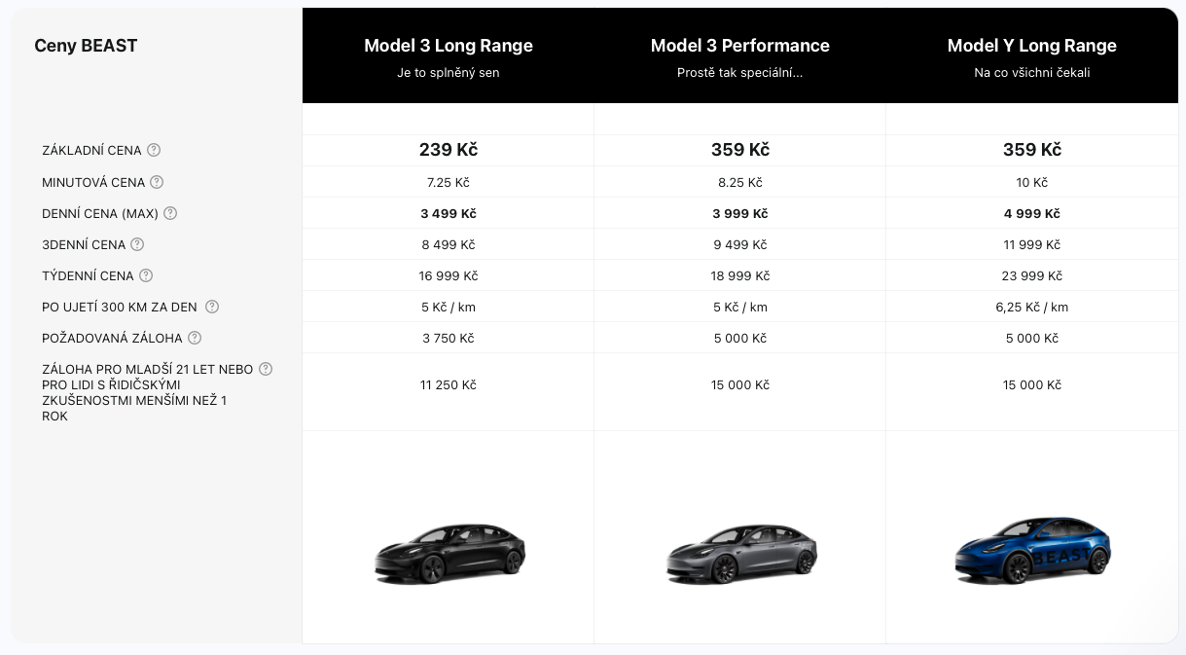Click help icon for PO UJETÍ 300 KM
The width and height of the screenshot is (1186, 655).
(212, 307)
